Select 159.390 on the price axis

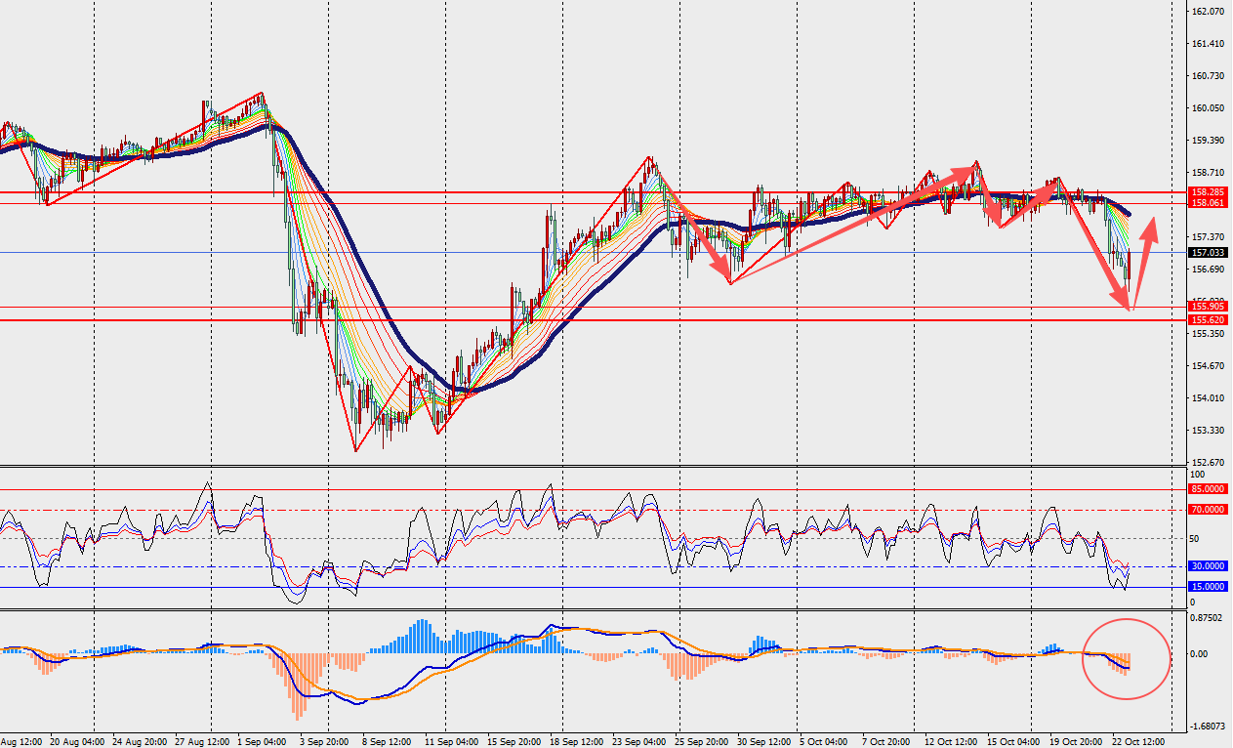click(x=1209, y=141)
